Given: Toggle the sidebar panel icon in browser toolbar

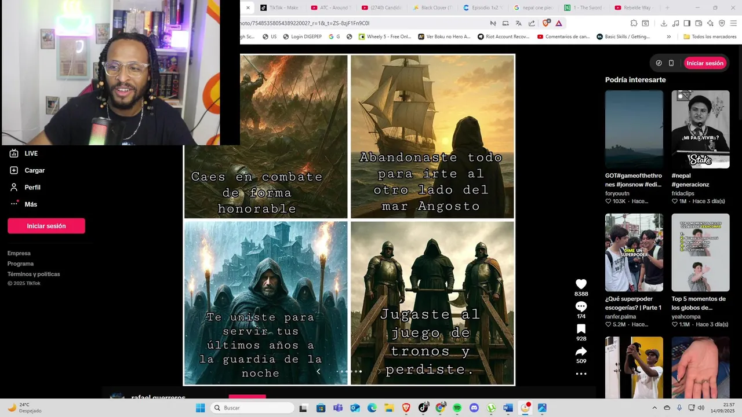Looking at the screenshot, I should click(687, 23).
